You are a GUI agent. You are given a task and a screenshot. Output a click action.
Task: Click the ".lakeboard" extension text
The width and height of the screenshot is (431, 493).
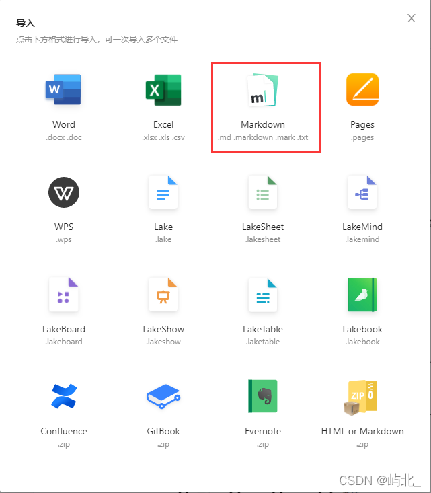coord(64,342)
